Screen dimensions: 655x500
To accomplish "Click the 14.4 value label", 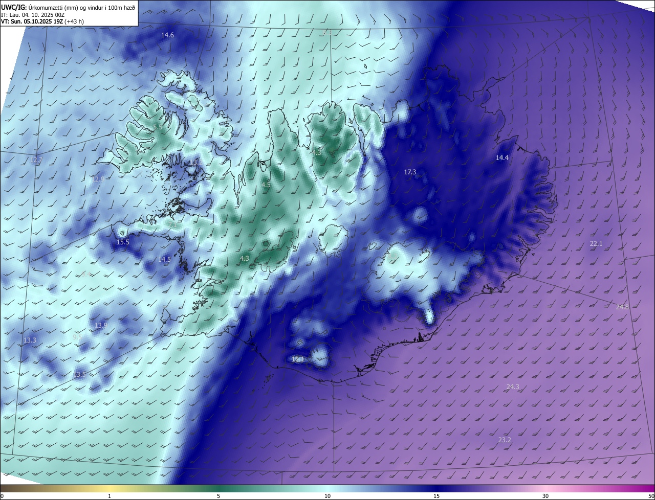I will tap(502, 158).
